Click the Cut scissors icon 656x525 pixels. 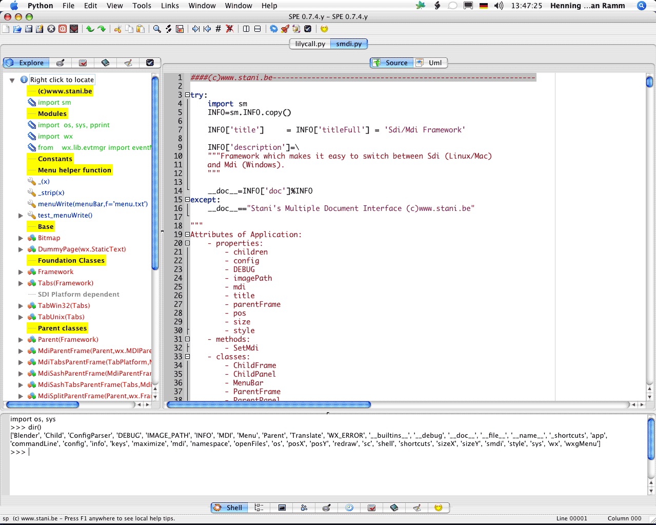(118, 29)
